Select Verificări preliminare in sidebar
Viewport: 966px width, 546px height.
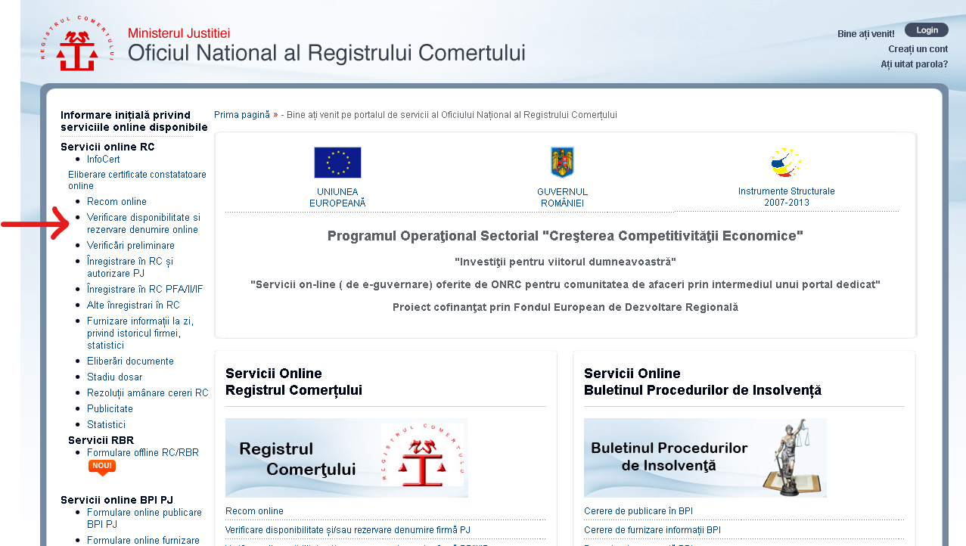(x=131, y=246)
